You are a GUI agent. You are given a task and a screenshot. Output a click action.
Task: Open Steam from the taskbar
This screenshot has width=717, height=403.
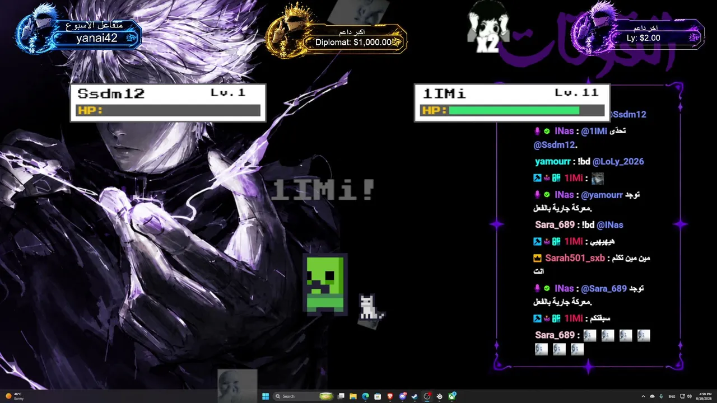point(415,396)
